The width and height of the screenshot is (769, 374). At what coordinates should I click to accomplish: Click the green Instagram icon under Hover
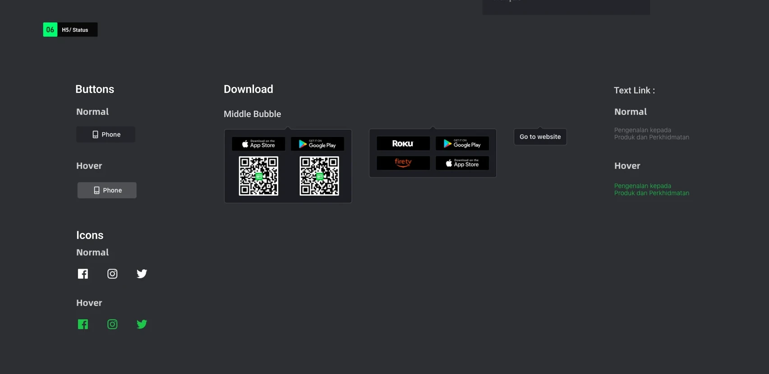click(112, 324)
